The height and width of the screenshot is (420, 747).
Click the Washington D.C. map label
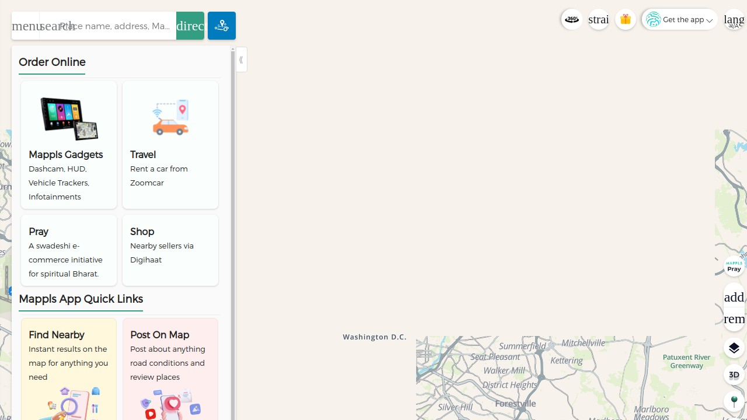pos(375,337)
